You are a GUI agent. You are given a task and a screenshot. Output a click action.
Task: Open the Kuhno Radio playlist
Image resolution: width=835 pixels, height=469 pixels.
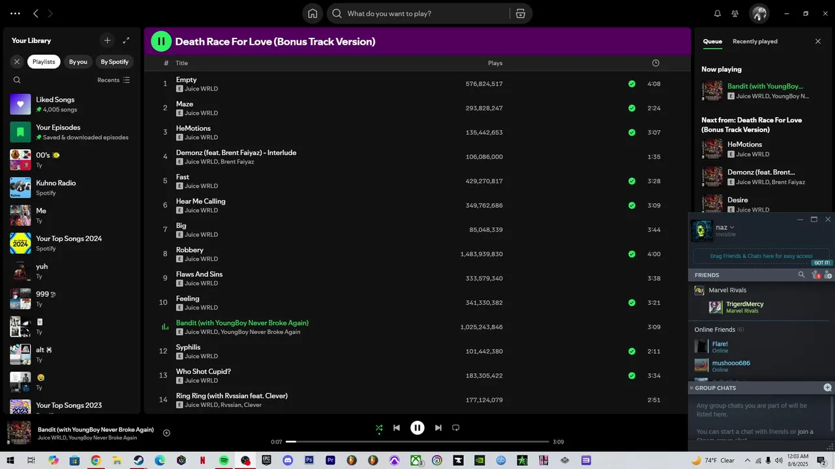72,188
